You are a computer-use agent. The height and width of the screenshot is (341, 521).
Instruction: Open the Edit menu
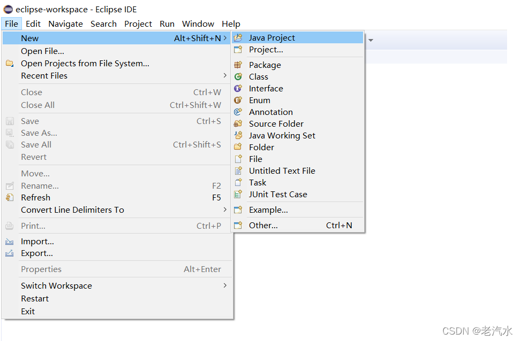click(x=33, y=24)
